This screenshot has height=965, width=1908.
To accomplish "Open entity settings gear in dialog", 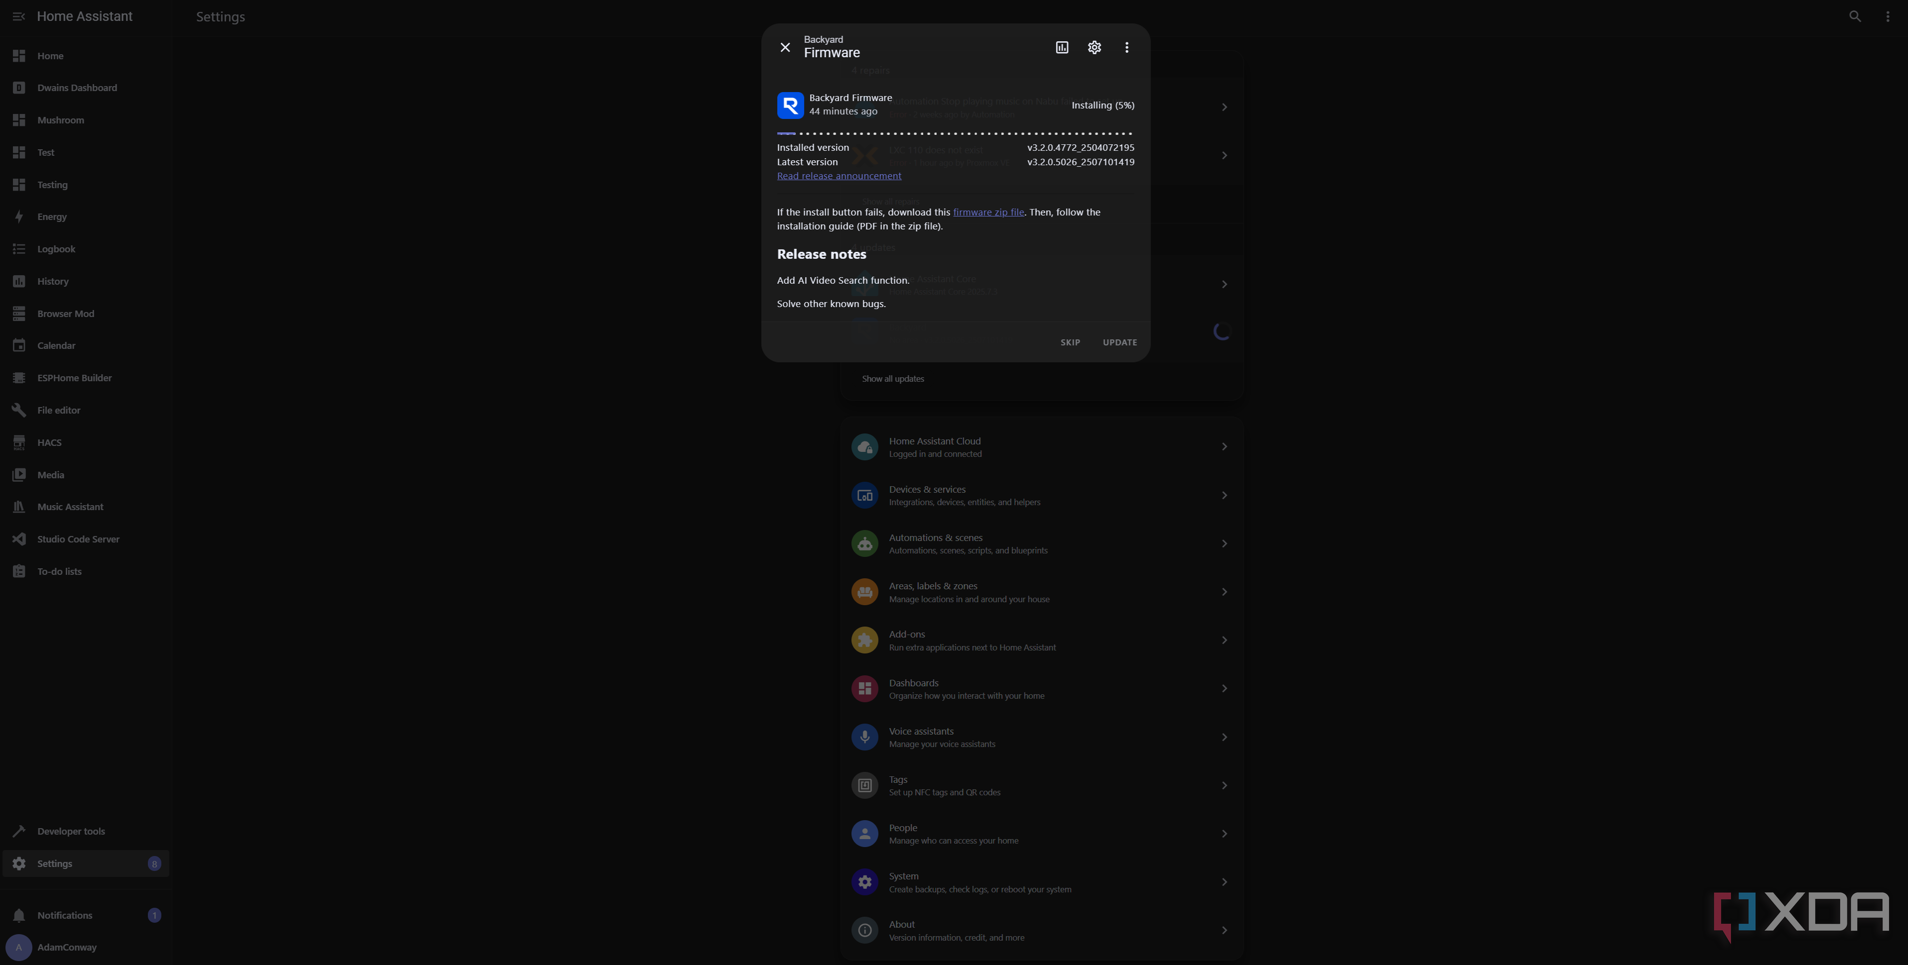I will [x=1094, y=47].
